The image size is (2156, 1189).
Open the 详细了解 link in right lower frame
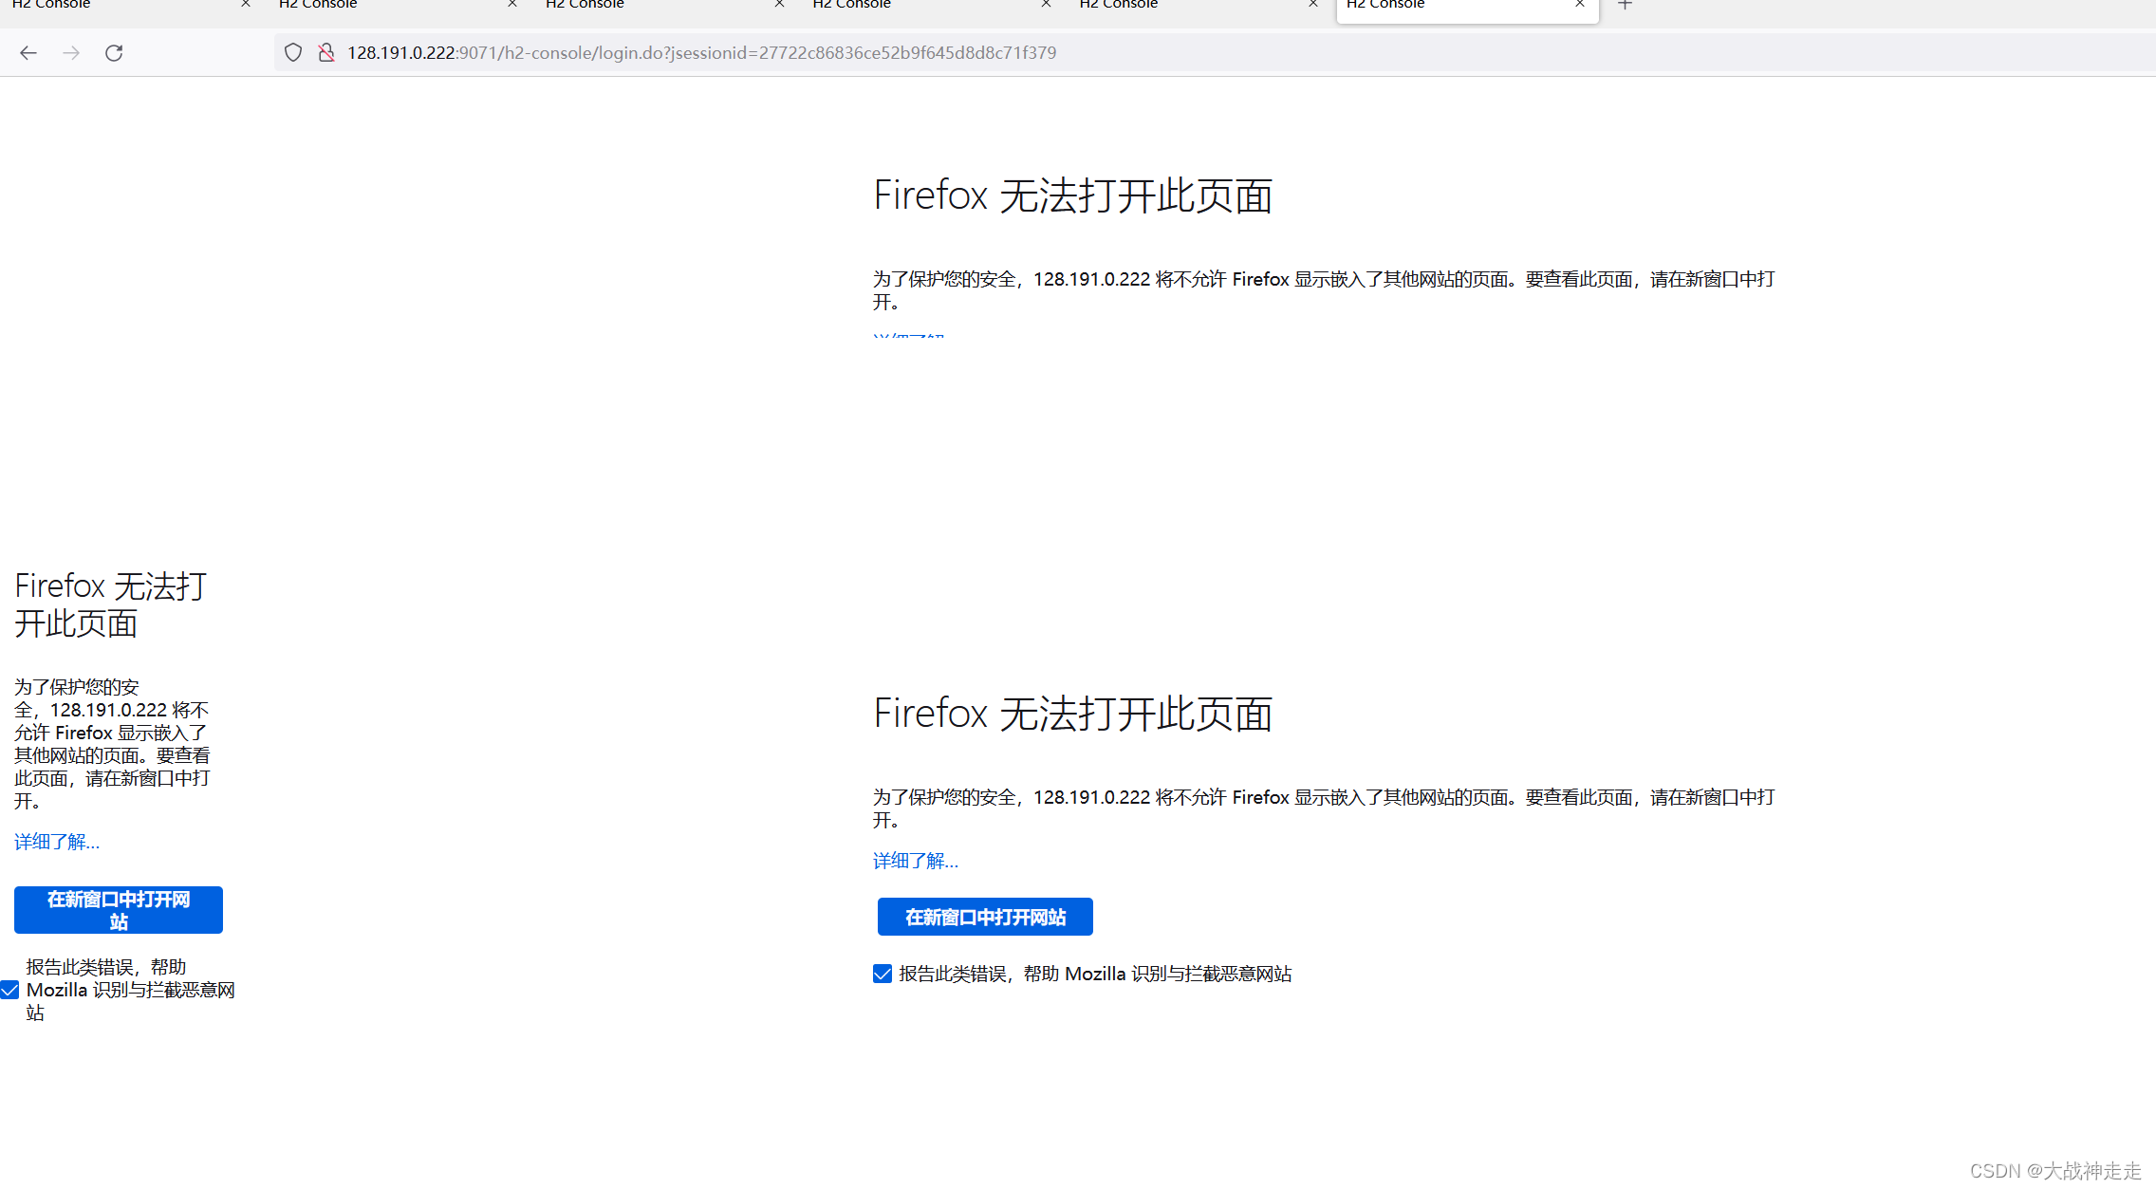point(915,862)
